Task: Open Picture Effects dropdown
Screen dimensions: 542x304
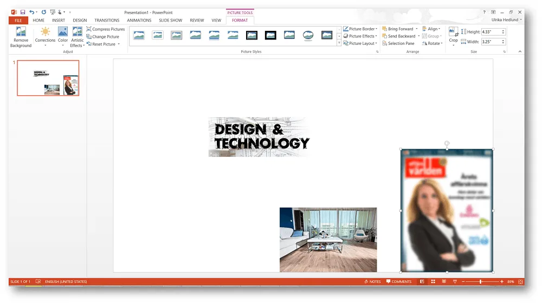Action: [360, 36]
